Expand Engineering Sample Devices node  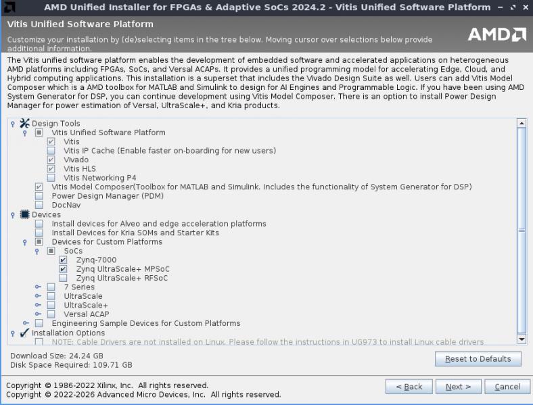[x=26, y=323]
